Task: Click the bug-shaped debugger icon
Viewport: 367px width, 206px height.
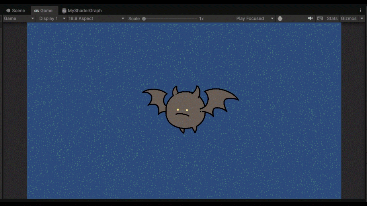Action: [280, 19]
